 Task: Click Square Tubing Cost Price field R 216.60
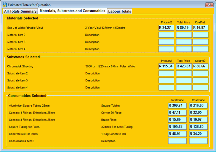[198, 105]
